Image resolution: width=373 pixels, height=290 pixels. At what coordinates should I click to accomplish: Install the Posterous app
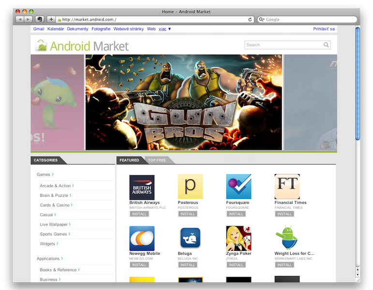pyautogui.click(x=188, y=214)
